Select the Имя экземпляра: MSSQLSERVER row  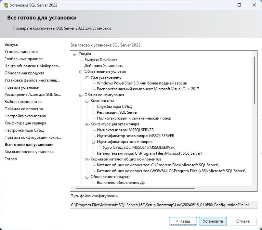coord(125,130)
